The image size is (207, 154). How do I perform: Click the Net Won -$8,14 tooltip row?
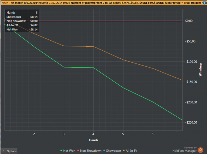[x=22, y=30]
